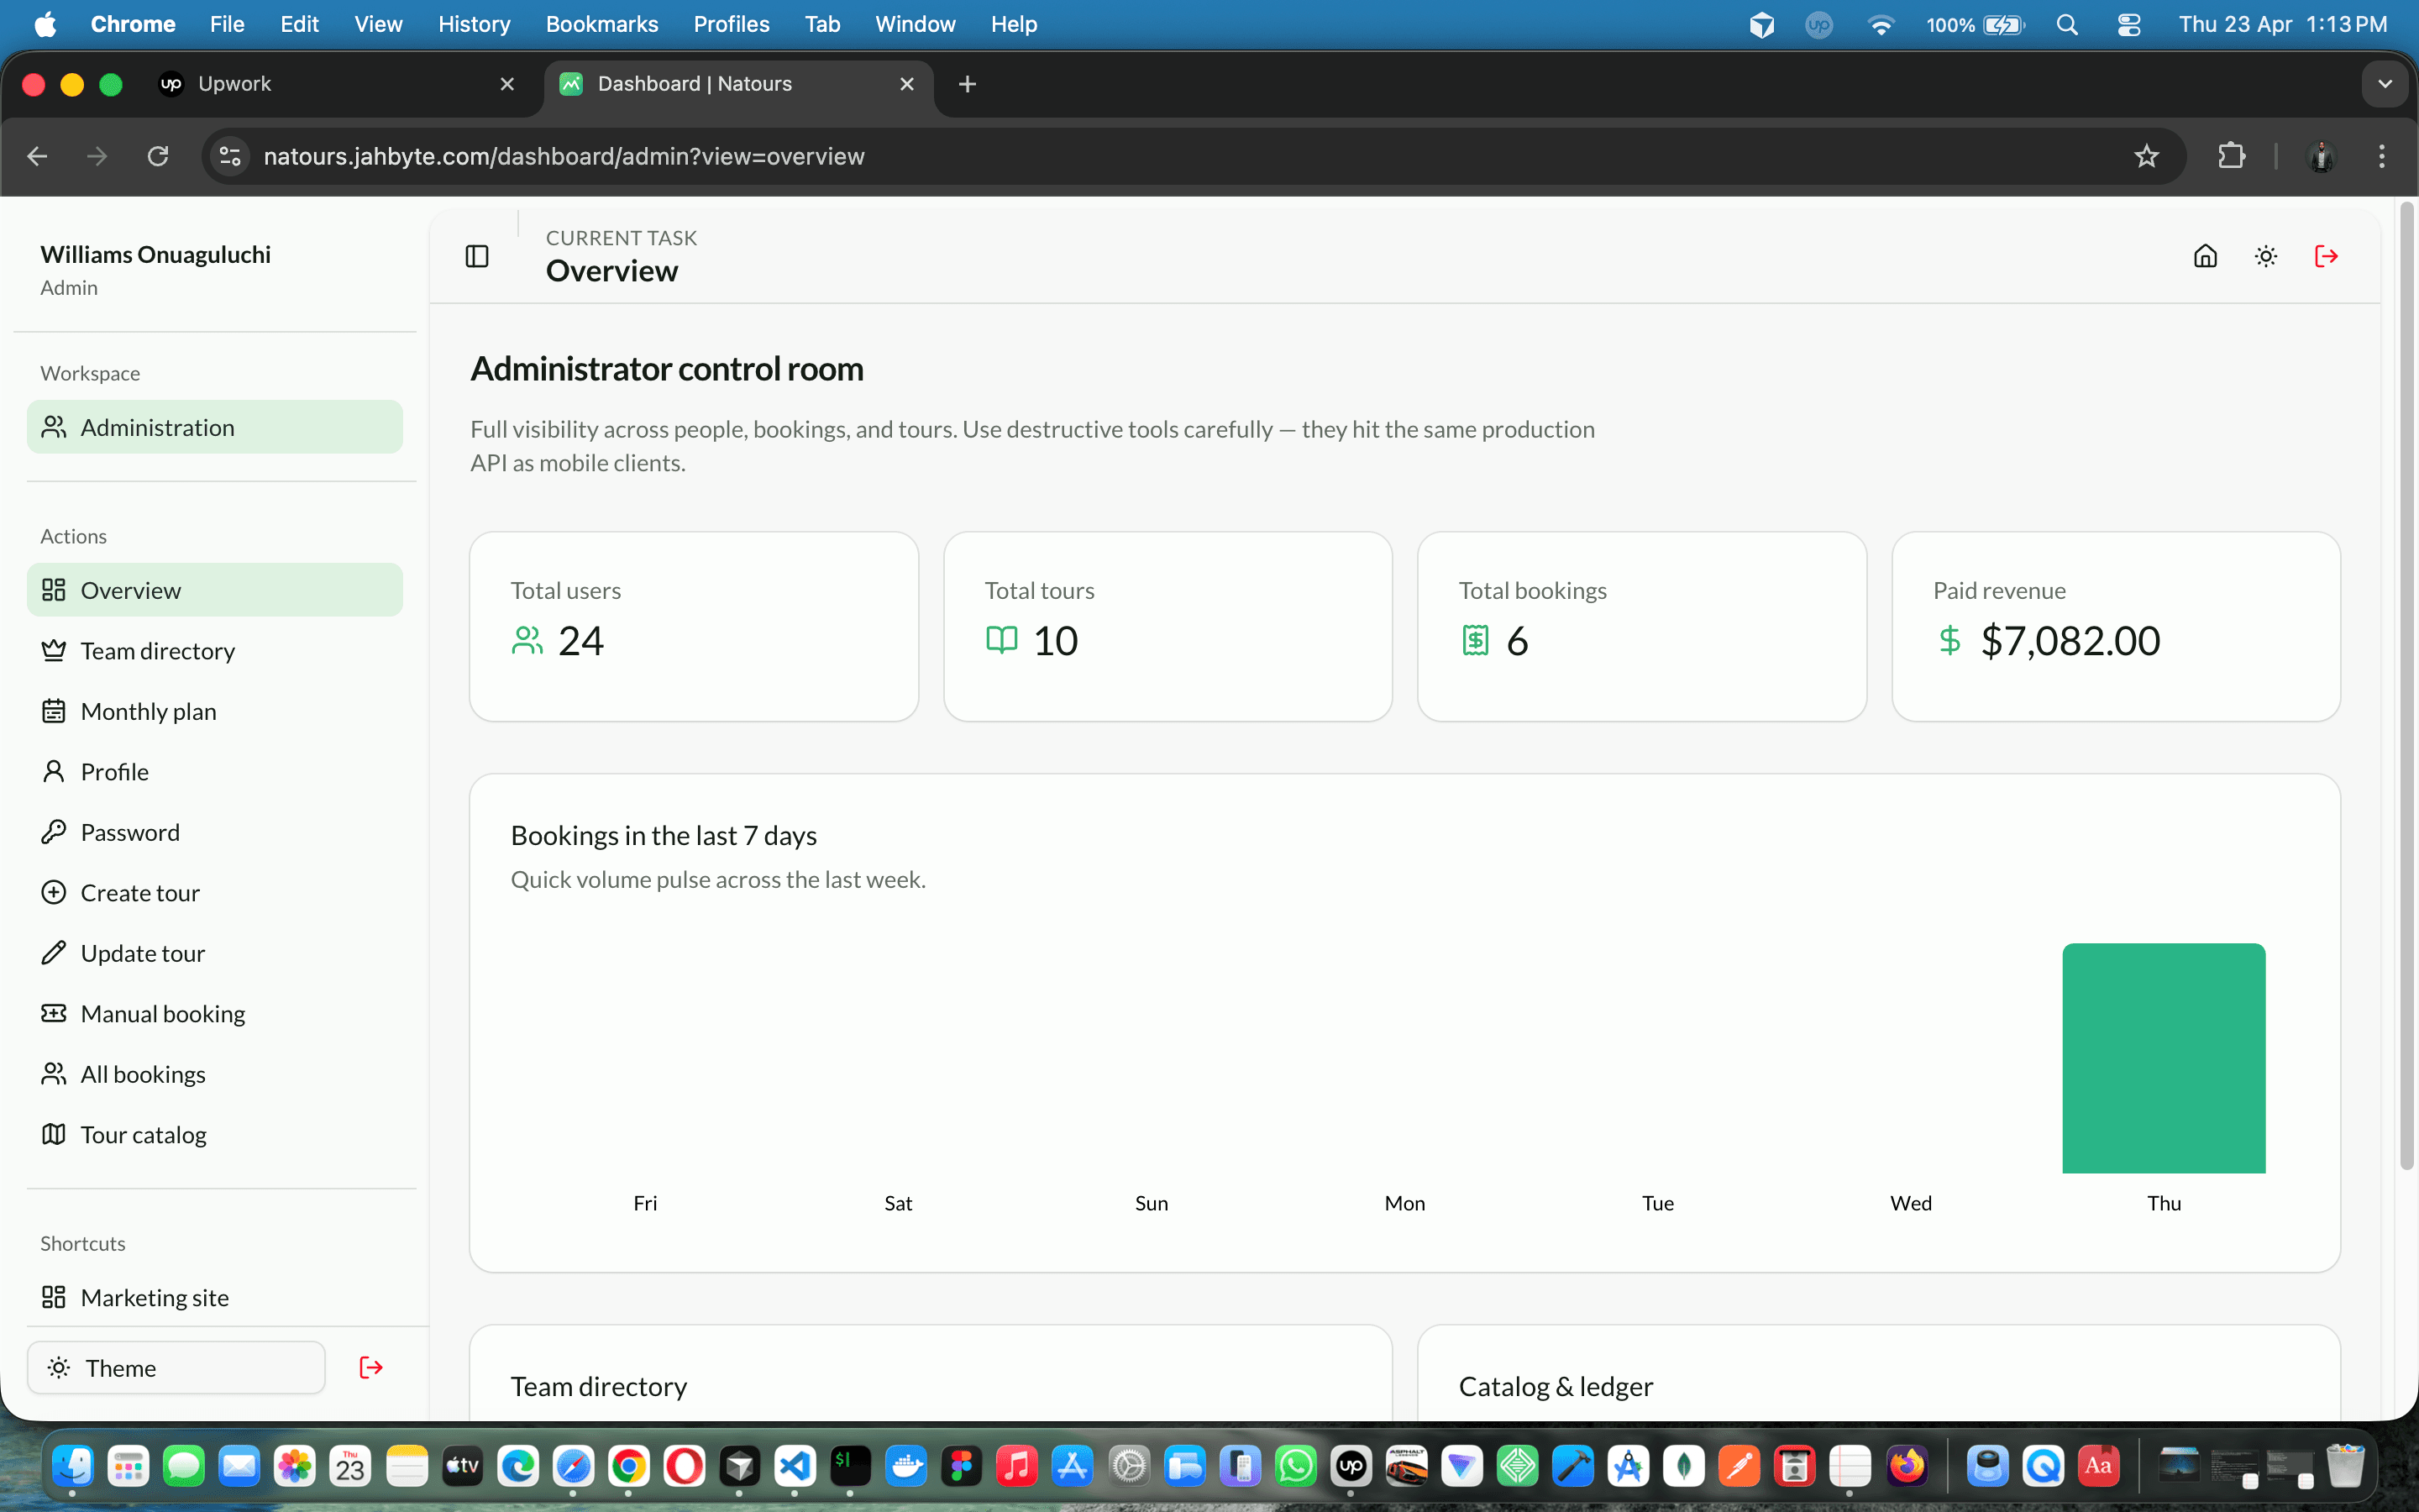The image size is (2419, 1512).
Task: Open Spotlight search from the menu bar
Action: click(x=2068, y=24)
